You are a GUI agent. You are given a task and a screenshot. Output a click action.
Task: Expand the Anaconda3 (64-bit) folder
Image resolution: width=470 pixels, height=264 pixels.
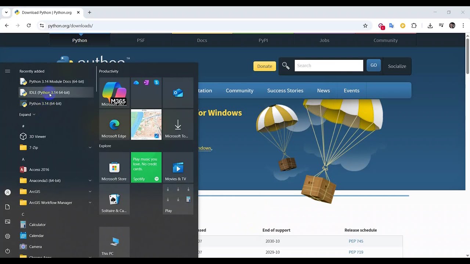click(56, 180)
